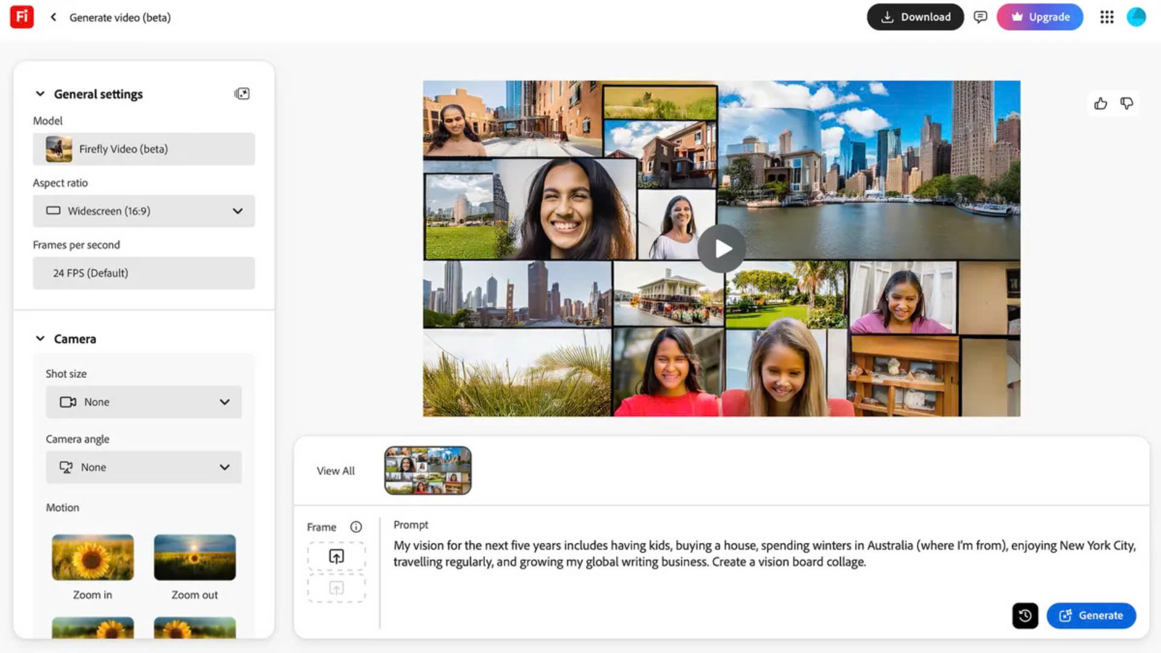Click the user profile avatar
Viewport: 1161px width, 653px height.
click(x=1136, y=17)
